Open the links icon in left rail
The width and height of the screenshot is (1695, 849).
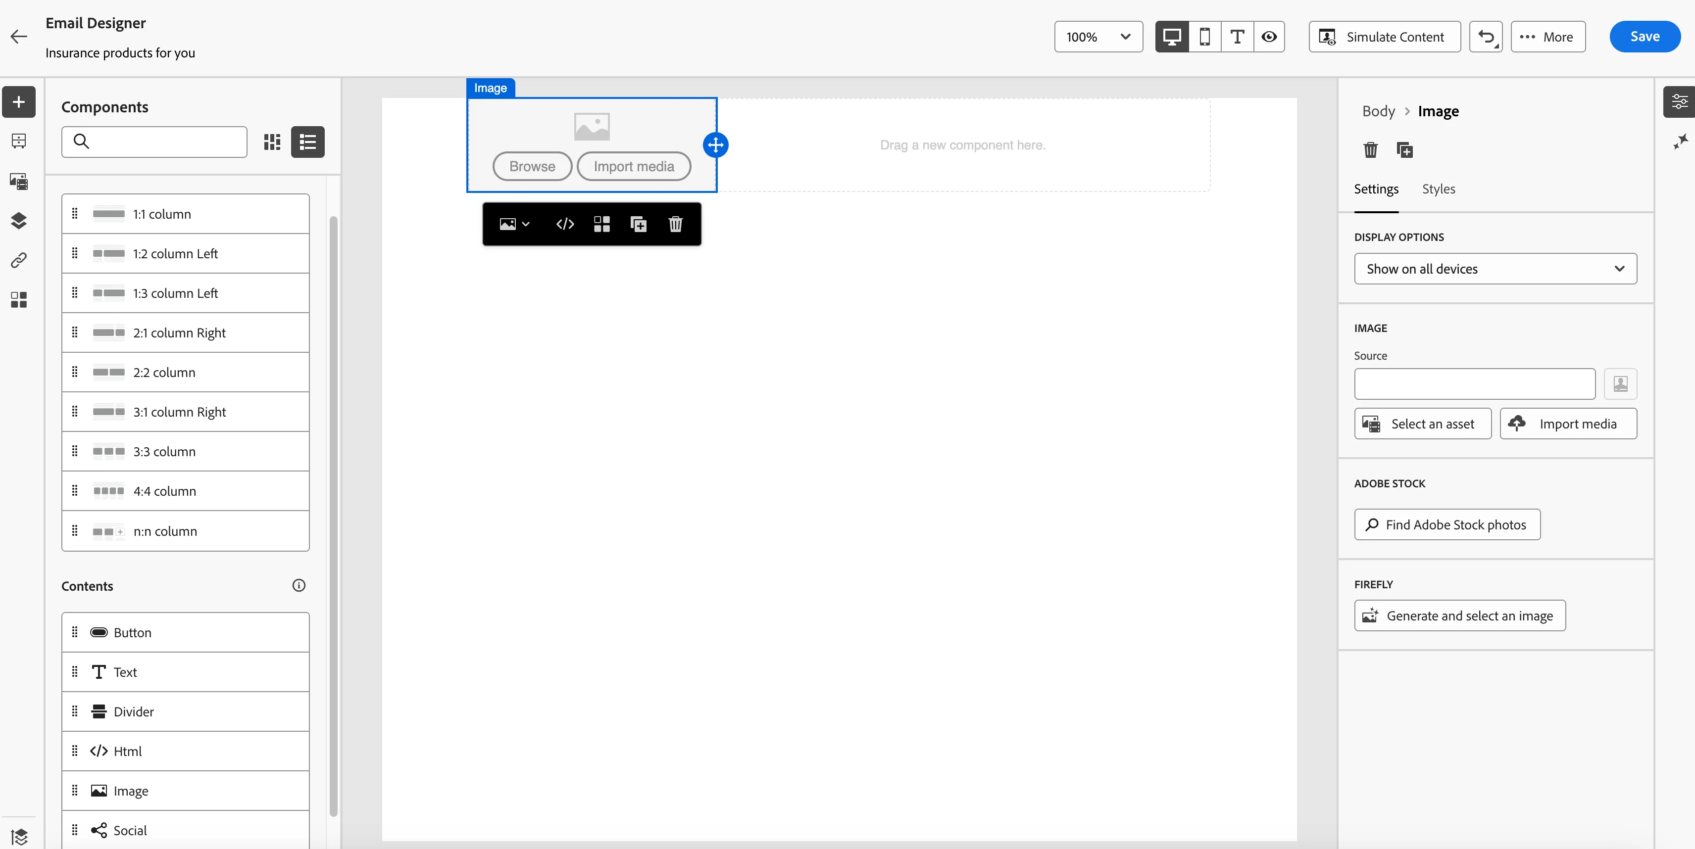click(19, 260)
